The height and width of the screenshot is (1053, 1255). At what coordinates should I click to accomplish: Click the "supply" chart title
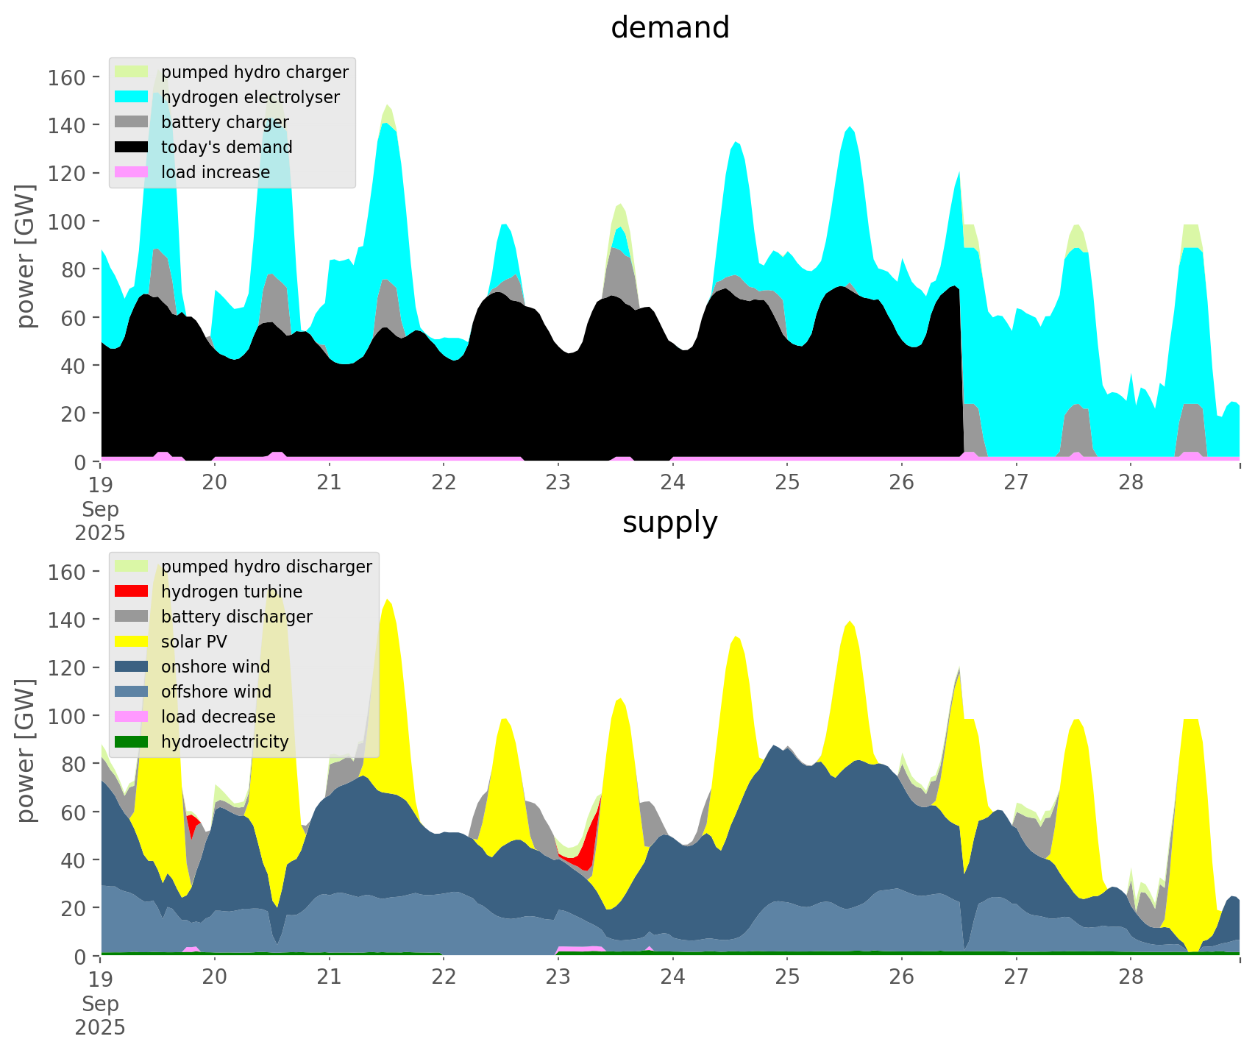[x=669, y=522]
